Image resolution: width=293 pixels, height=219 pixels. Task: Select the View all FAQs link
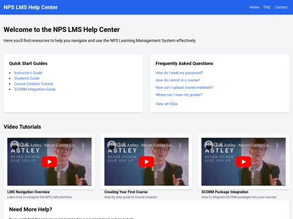[167, 104]
